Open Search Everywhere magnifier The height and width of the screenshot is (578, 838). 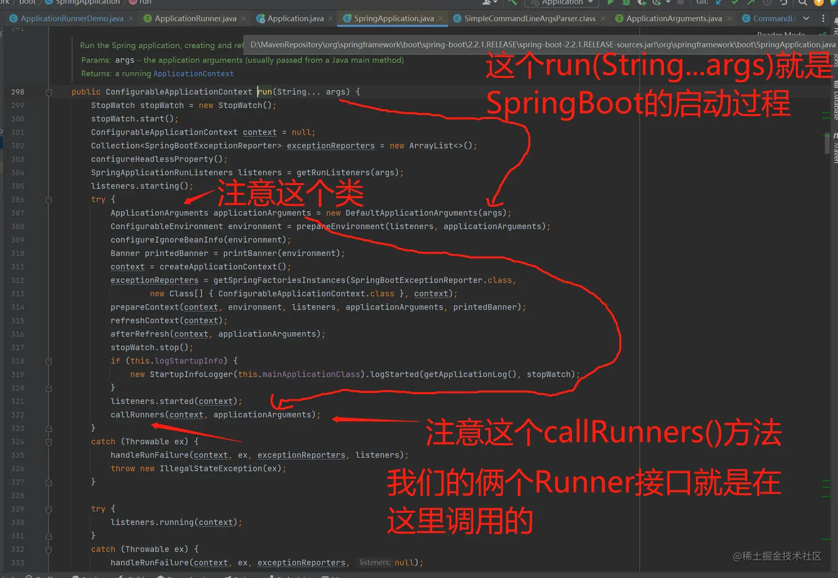(803, 3)
